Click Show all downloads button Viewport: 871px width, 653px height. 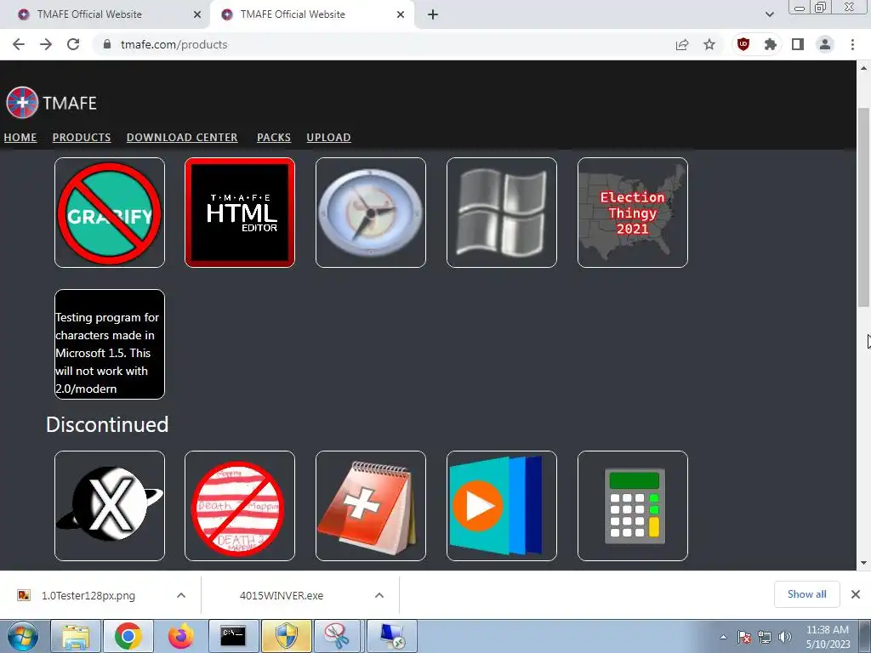pyautogui.click(x=806, y=594)
